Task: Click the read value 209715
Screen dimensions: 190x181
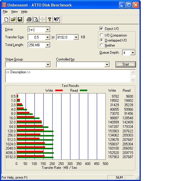Action: click(x=128, y=153)
